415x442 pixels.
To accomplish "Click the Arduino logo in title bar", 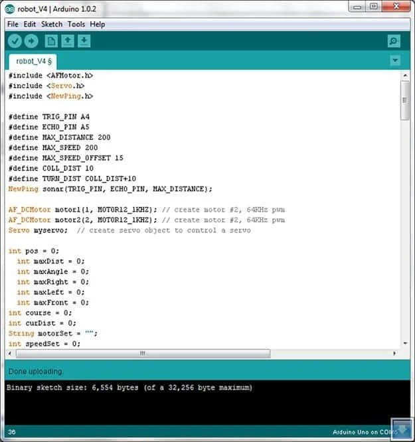I will click(x=10, y=9).
